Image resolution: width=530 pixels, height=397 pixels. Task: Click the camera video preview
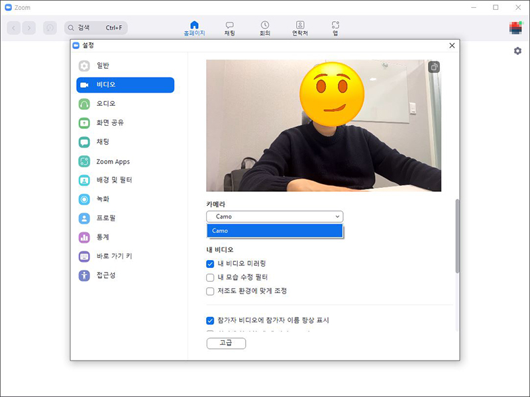[x=323, y=126]
